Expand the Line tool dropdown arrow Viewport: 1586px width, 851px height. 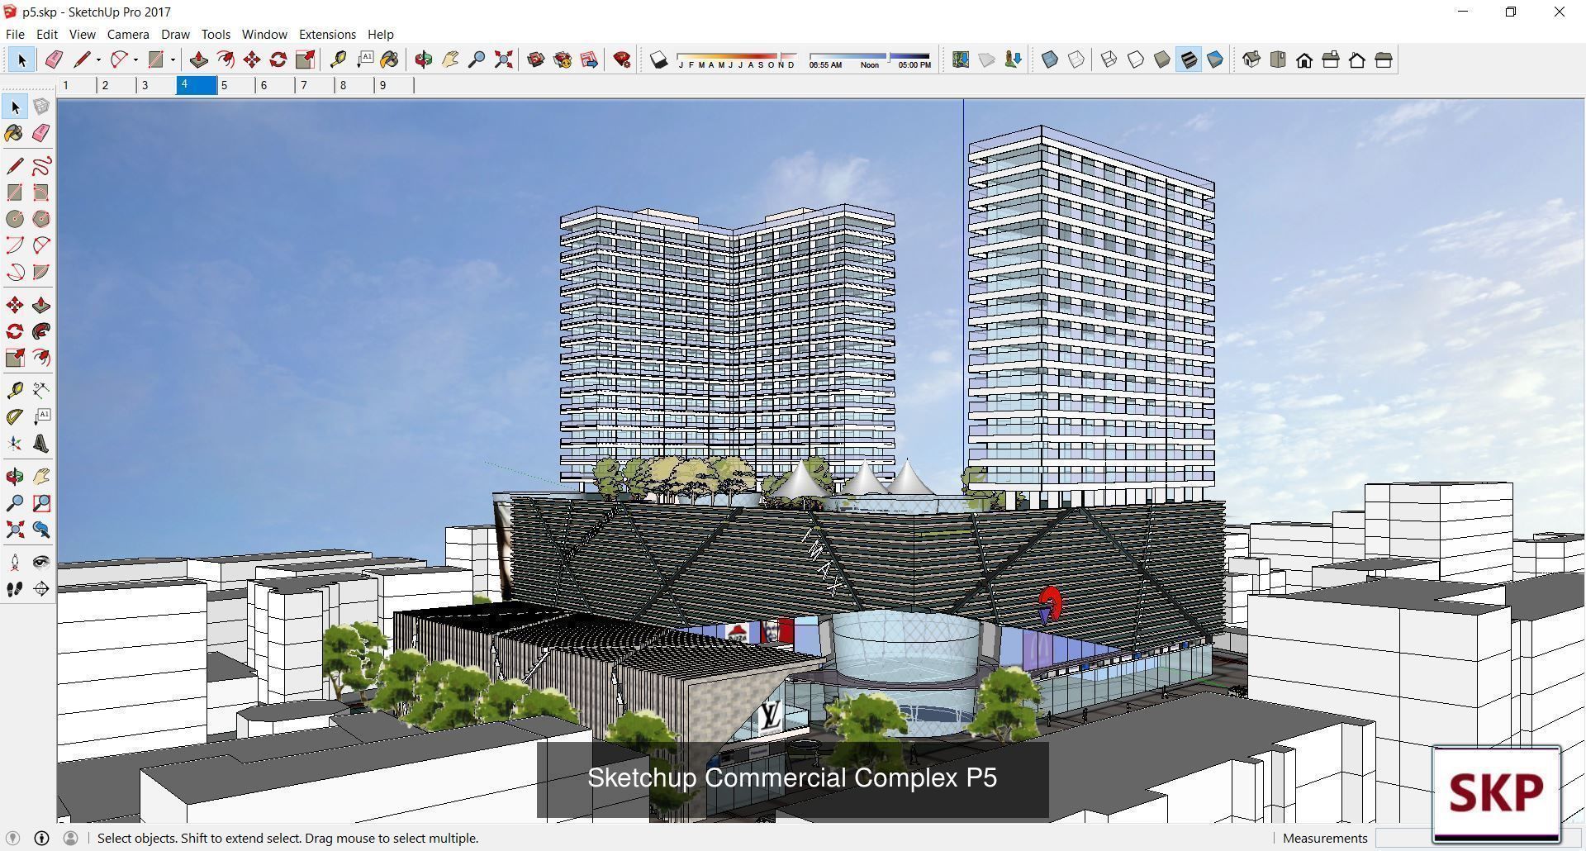tap(98, 59)
